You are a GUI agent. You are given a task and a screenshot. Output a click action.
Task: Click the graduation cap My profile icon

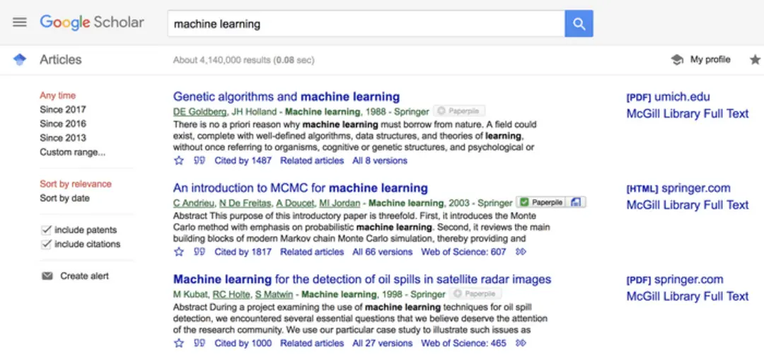tap(677, 60)
